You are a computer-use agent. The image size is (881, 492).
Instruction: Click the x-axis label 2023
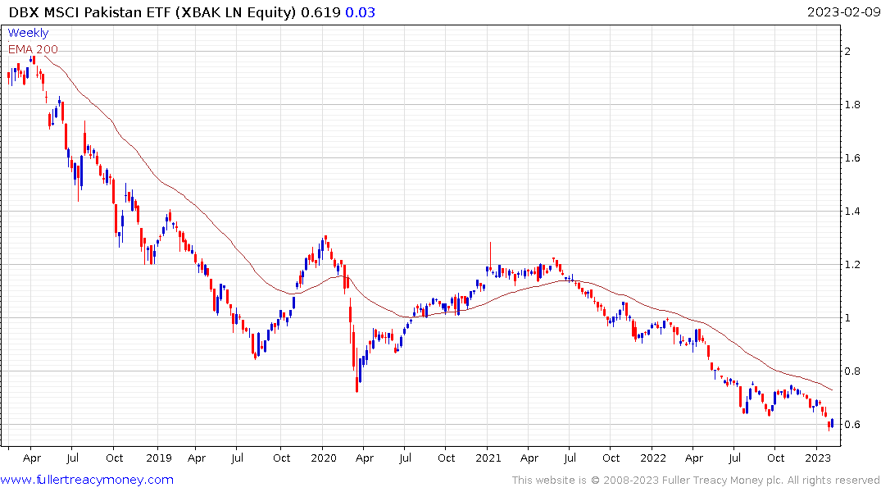[818, 458]
